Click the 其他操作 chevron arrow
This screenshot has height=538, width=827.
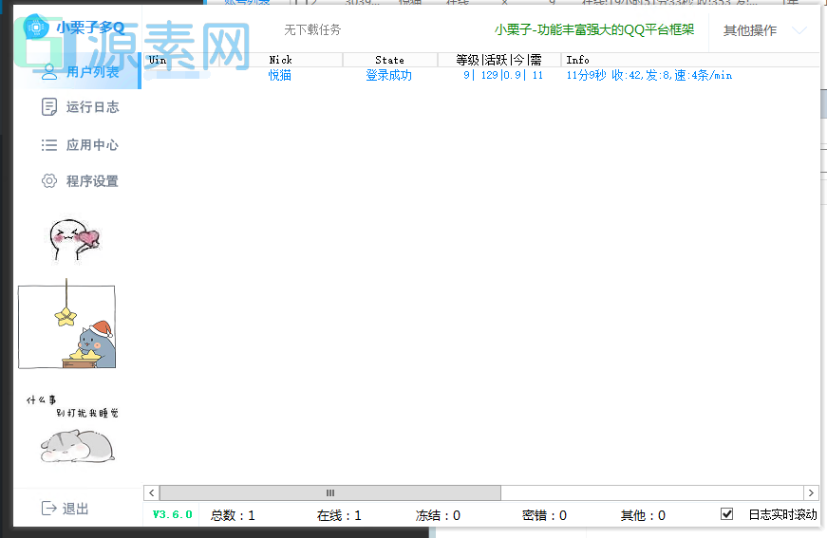point(799,30)
